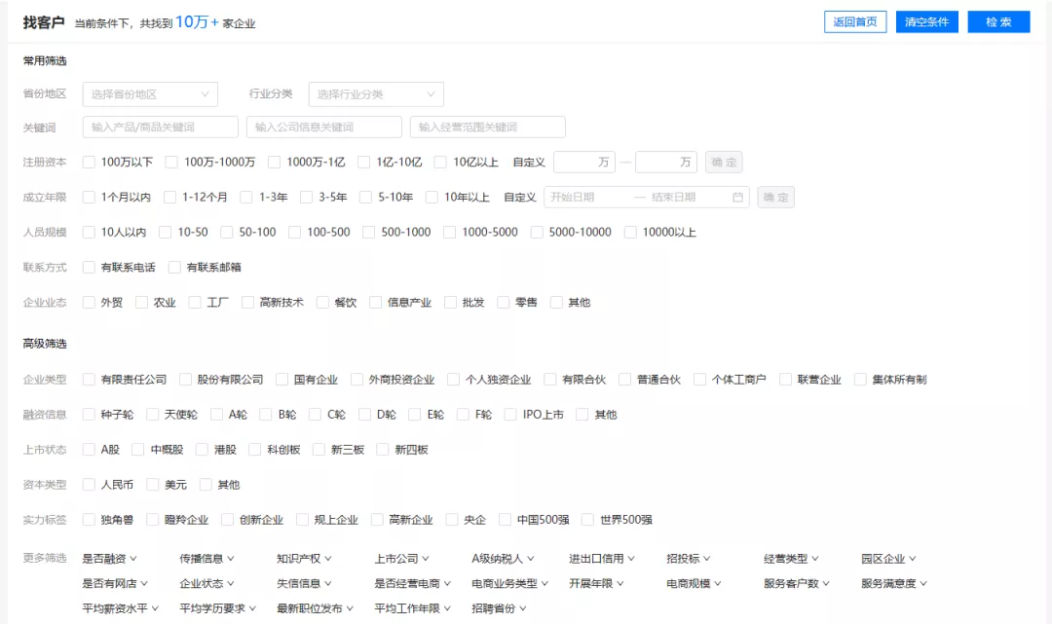Open the 省份地区 province dropdown
Viewport: 1052px width, 624px height.
(150, 94)
